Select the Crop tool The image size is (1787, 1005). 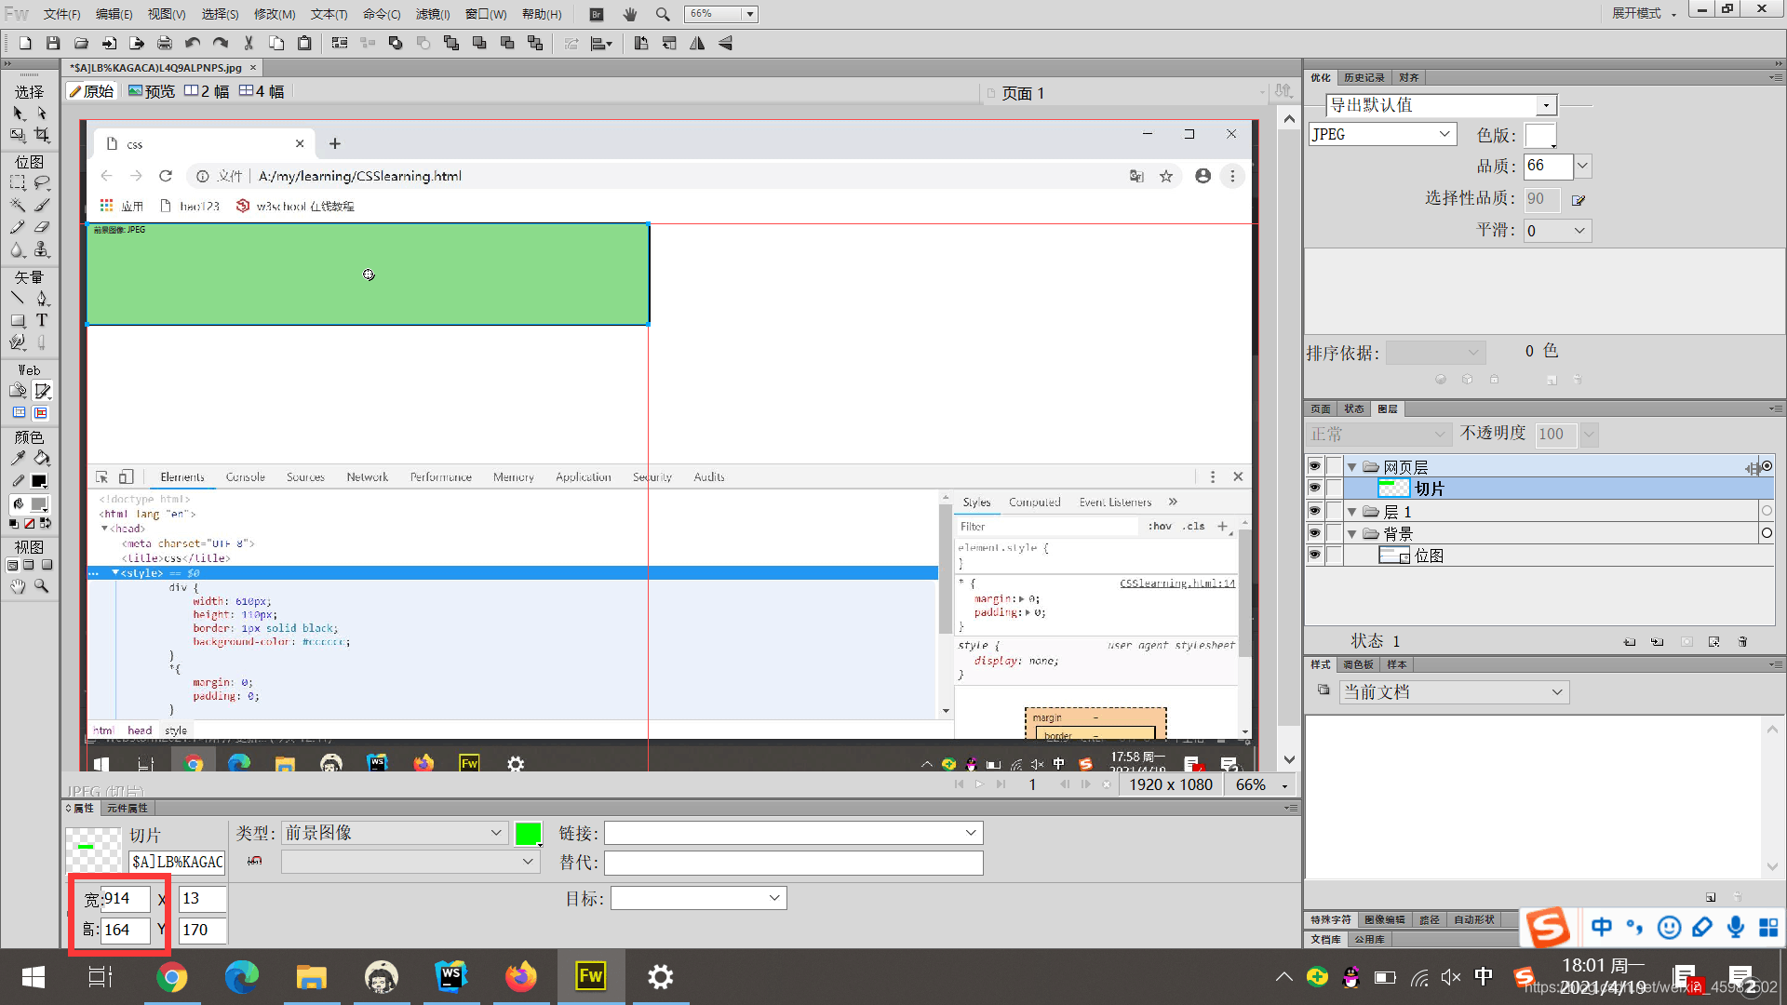coord(42,136)
